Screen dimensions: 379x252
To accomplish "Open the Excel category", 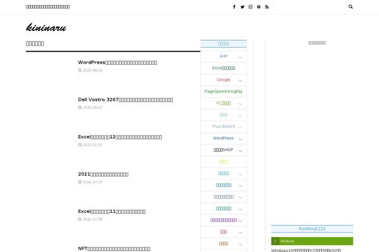I will tap(224, 68).
